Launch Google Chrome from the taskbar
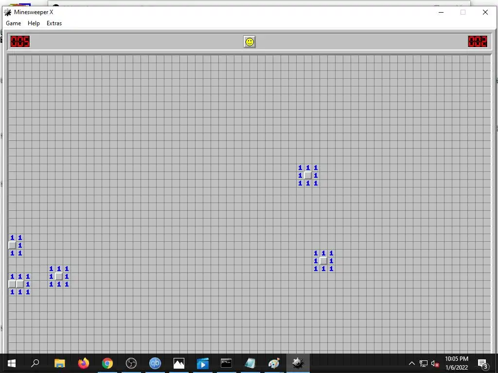The image size is (498, 373). tap(107, 363)
